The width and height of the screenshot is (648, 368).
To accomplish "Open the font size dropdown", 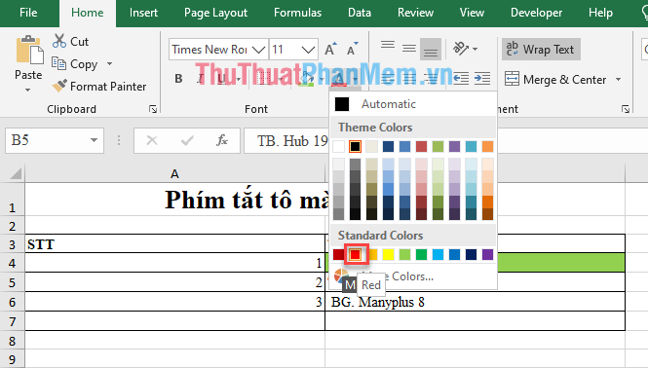I will [308, 50].
